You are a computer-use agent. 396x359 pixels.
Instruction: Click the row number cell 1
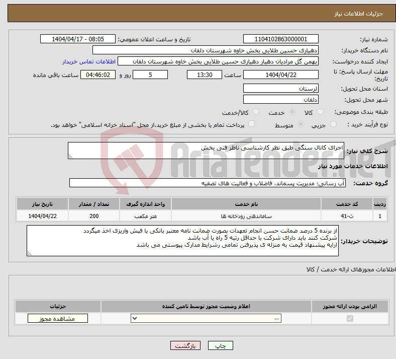(x=380, y=216)
